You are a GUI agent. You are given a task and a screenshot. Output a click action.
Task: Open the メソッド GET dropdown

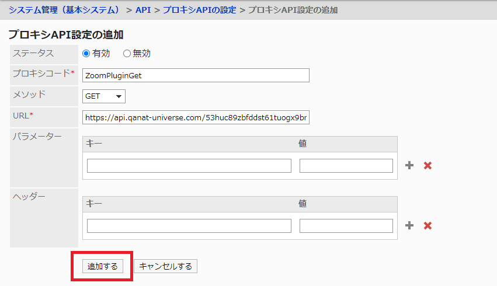104,96
